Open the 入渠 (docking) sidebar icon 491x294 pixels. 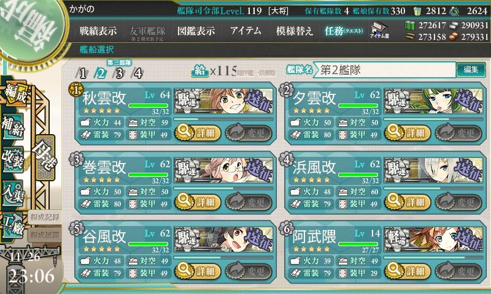click(13, 193)
